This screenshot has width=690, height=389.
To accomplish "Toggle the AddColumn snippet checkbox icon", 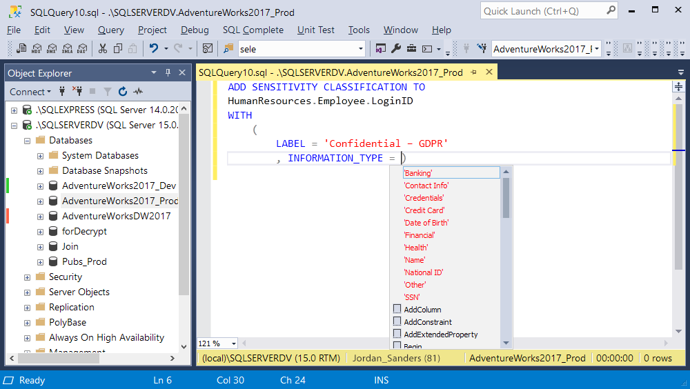I will click(x=397, y=309).
